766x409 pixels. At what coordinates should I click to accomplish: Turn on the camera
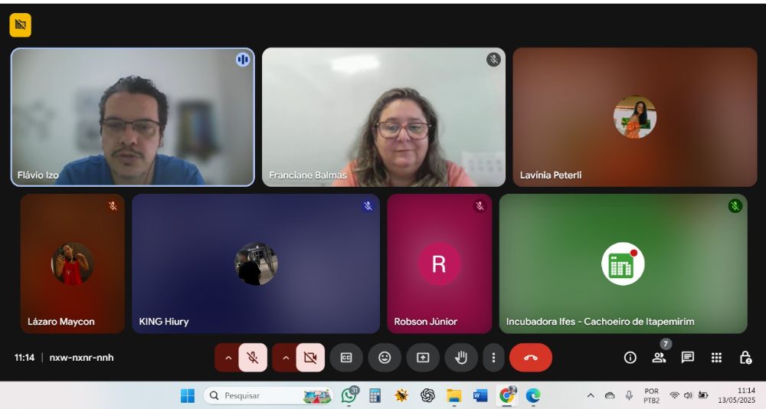pyautogui.click(x=310, y=358)
